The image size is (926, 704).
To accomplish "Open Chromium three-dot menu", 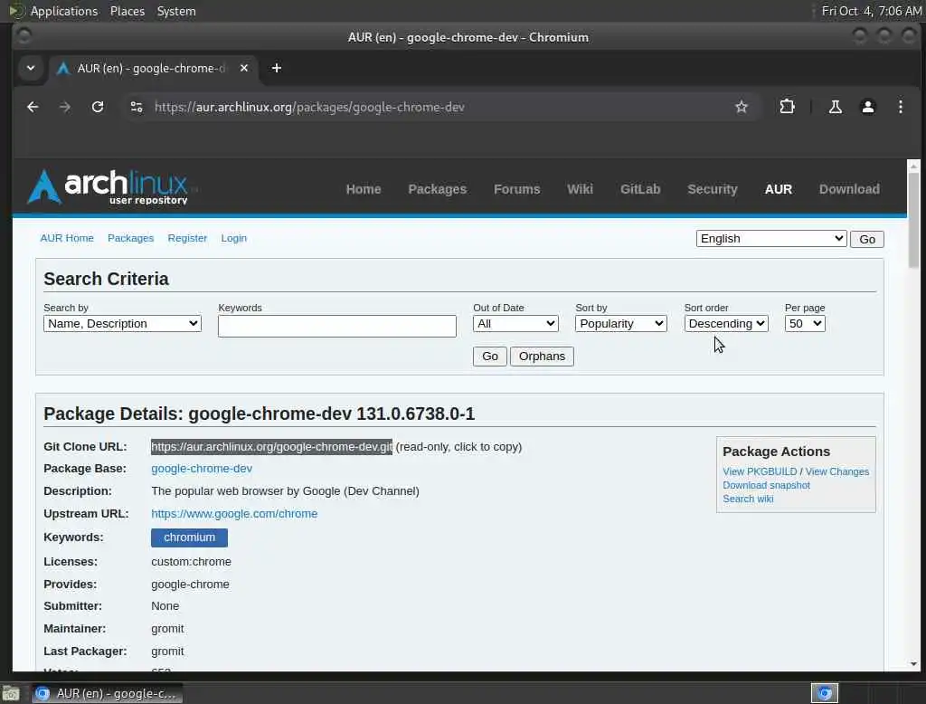I will pyautogui.click(x=900, y=107).
